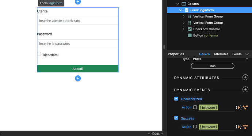Click the Form loginform tag on canvas
The height and width of the screenshot is (136, 252).
pyautogui.click(x=51, y=3)
